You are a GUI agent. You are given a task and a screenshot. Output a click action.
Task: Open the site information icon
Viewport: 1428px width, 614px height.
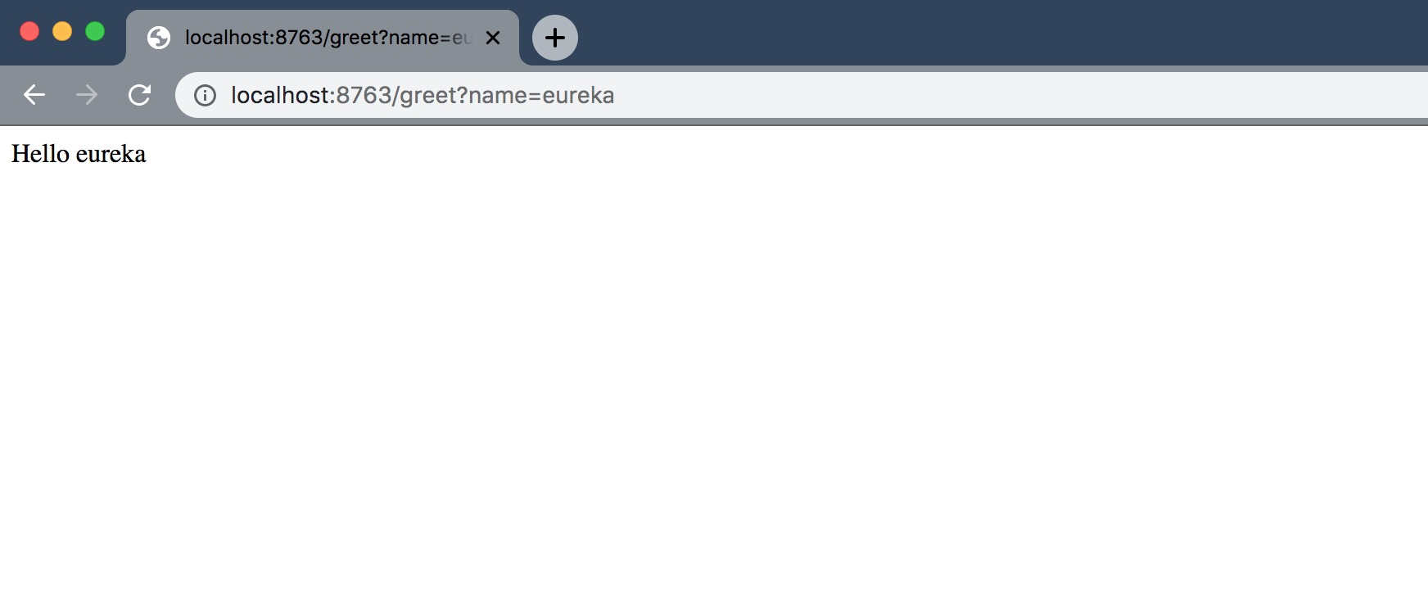(205, 96)
